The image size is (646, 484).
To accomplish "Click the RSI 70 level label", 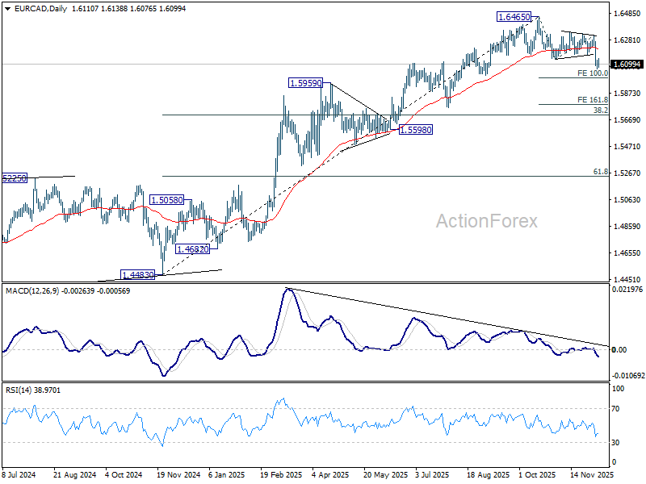I will click(616, 409).
